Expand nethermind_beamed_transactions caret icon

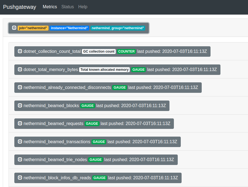(x=20, y=142)
